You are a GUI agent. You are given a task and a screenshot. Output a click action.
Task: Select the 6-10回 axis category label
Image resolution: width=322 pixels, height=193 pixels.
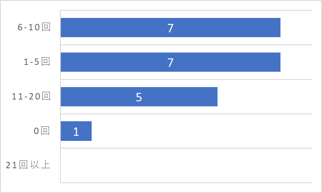34,27
